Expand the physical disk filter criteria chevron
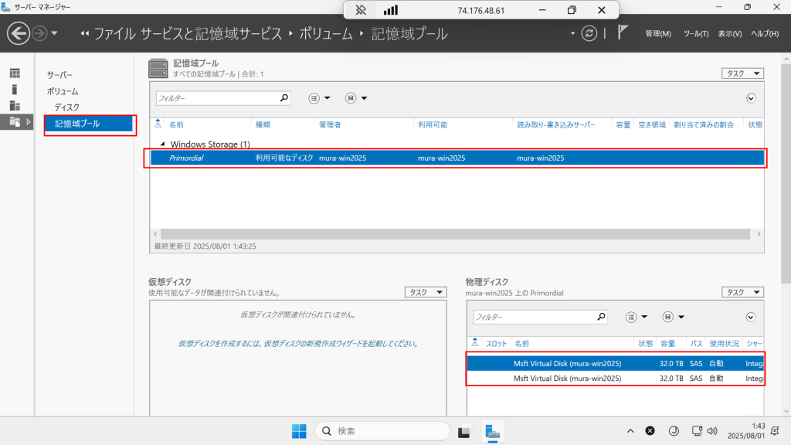The width and height of the screenshot is (791, 445). [751, 317]
